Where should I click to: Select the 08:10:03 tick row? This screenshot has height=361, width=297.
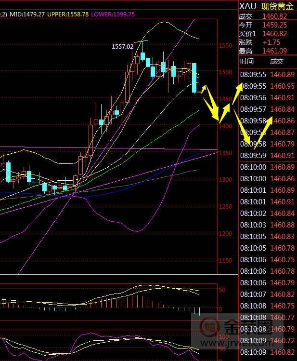[268, 225]
